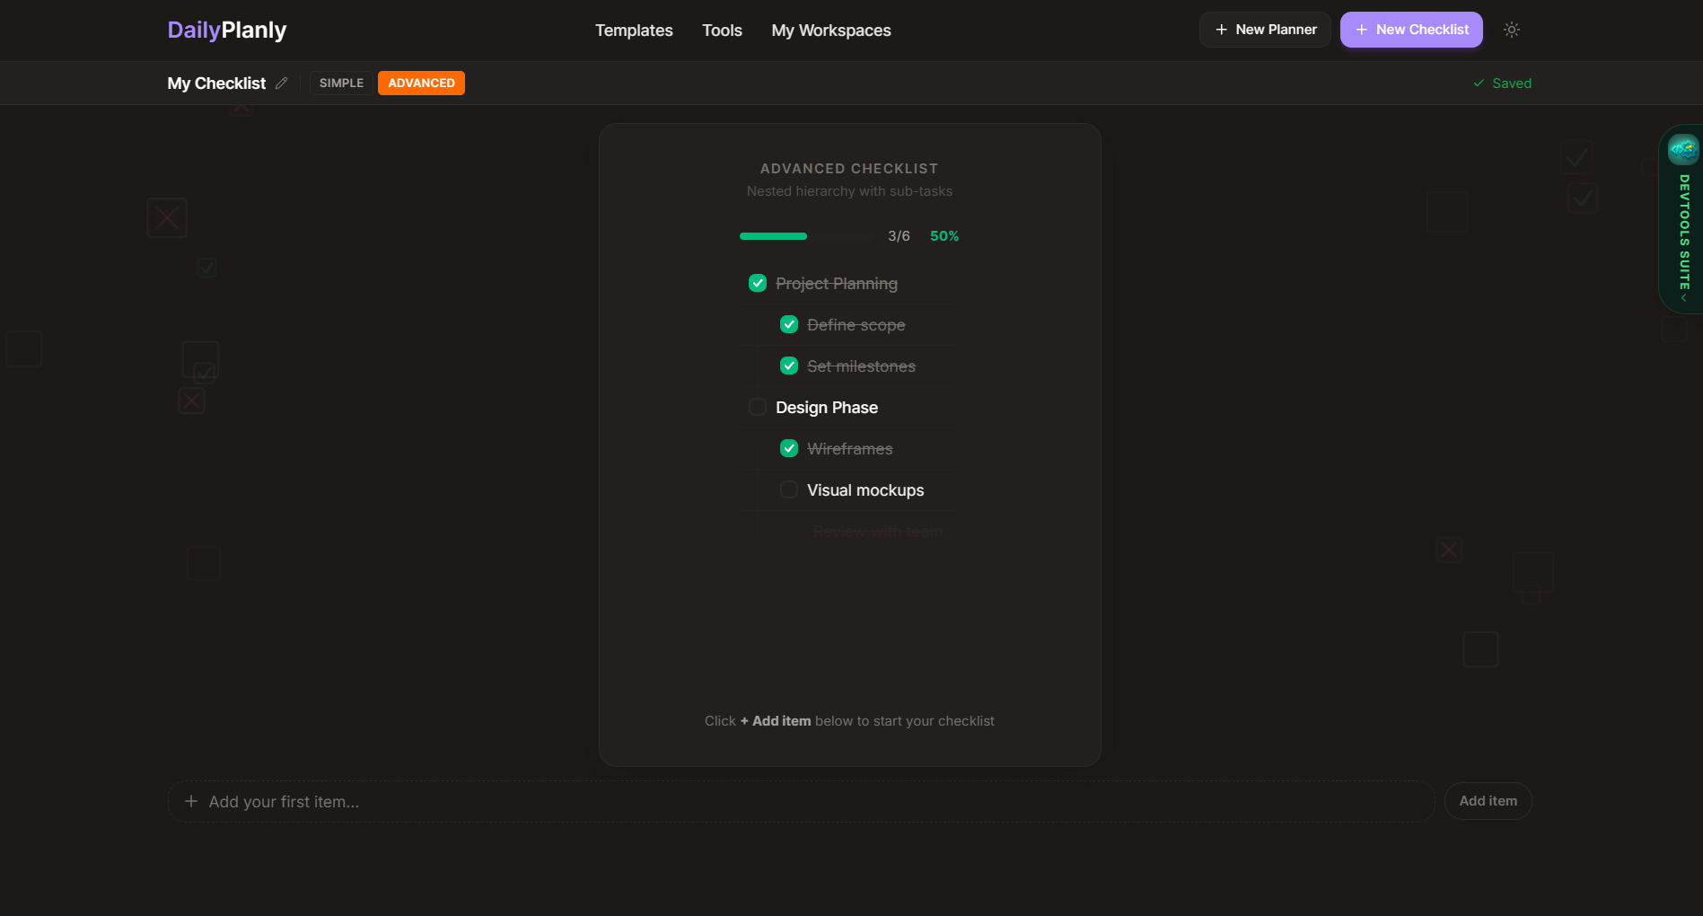Click the Set milestones item label
The width and height of the screenshot is (1703, 916).
coord(861,366)
